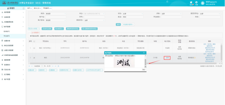Image resolution: width=225 pixels, height=105 pixels.
Task: Open the user avatar icon in header
Action: [x=203, y=3]
